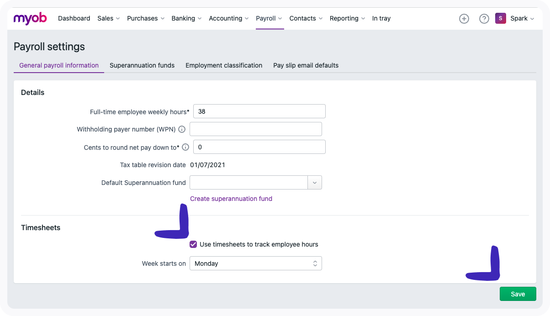Go to Dashboard
This screenshot has height=316, width=550.
74,19
